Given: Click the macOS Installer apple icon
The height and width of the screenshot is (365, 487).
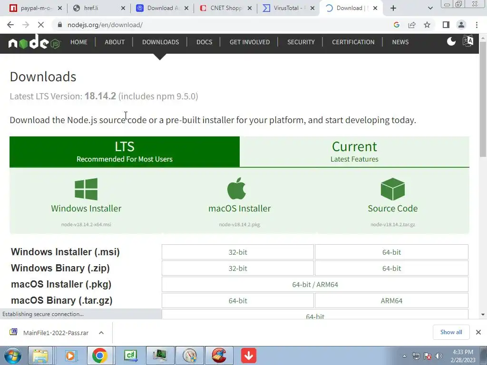Looking at the screenshot, I should tap(237, 188).
